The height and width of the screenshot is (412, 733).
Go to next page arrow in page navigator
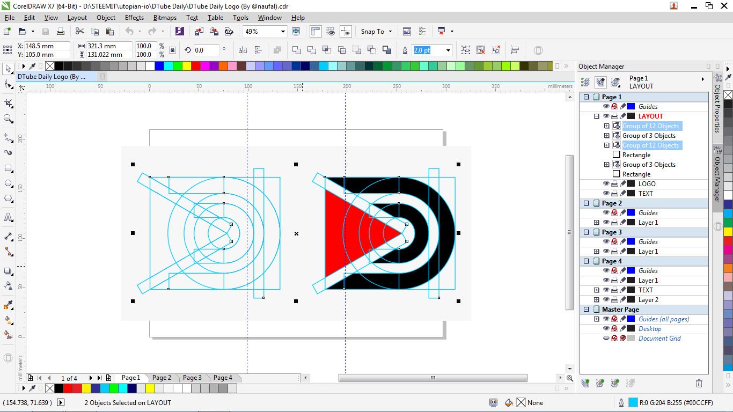pos(91,378)
